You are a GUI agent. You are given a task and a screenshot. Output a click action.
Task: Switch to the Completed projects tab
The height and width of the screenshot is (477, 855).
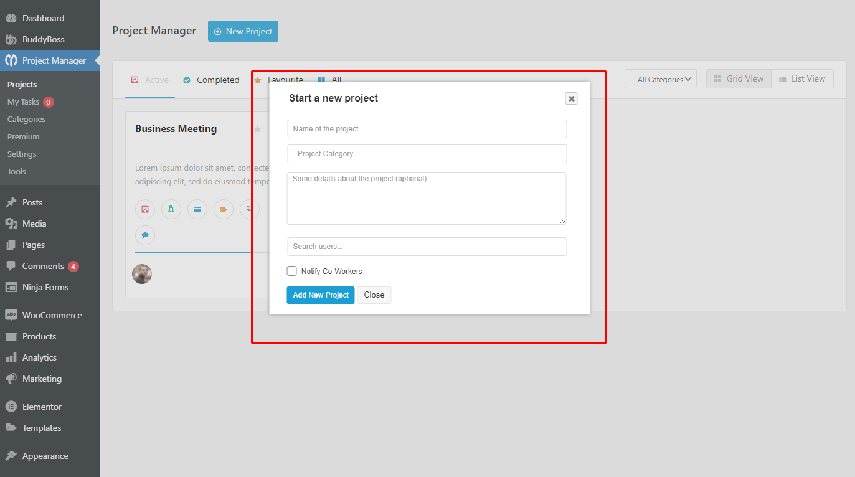[210, 80]
